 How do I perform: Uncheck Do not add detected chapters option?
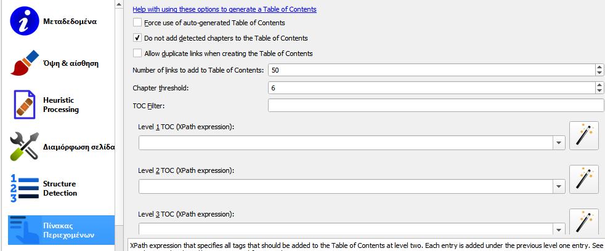pos(137,38)
